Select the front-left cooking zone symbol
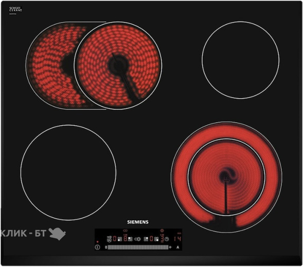Viewport: 303px width, 267px height. 120,239
